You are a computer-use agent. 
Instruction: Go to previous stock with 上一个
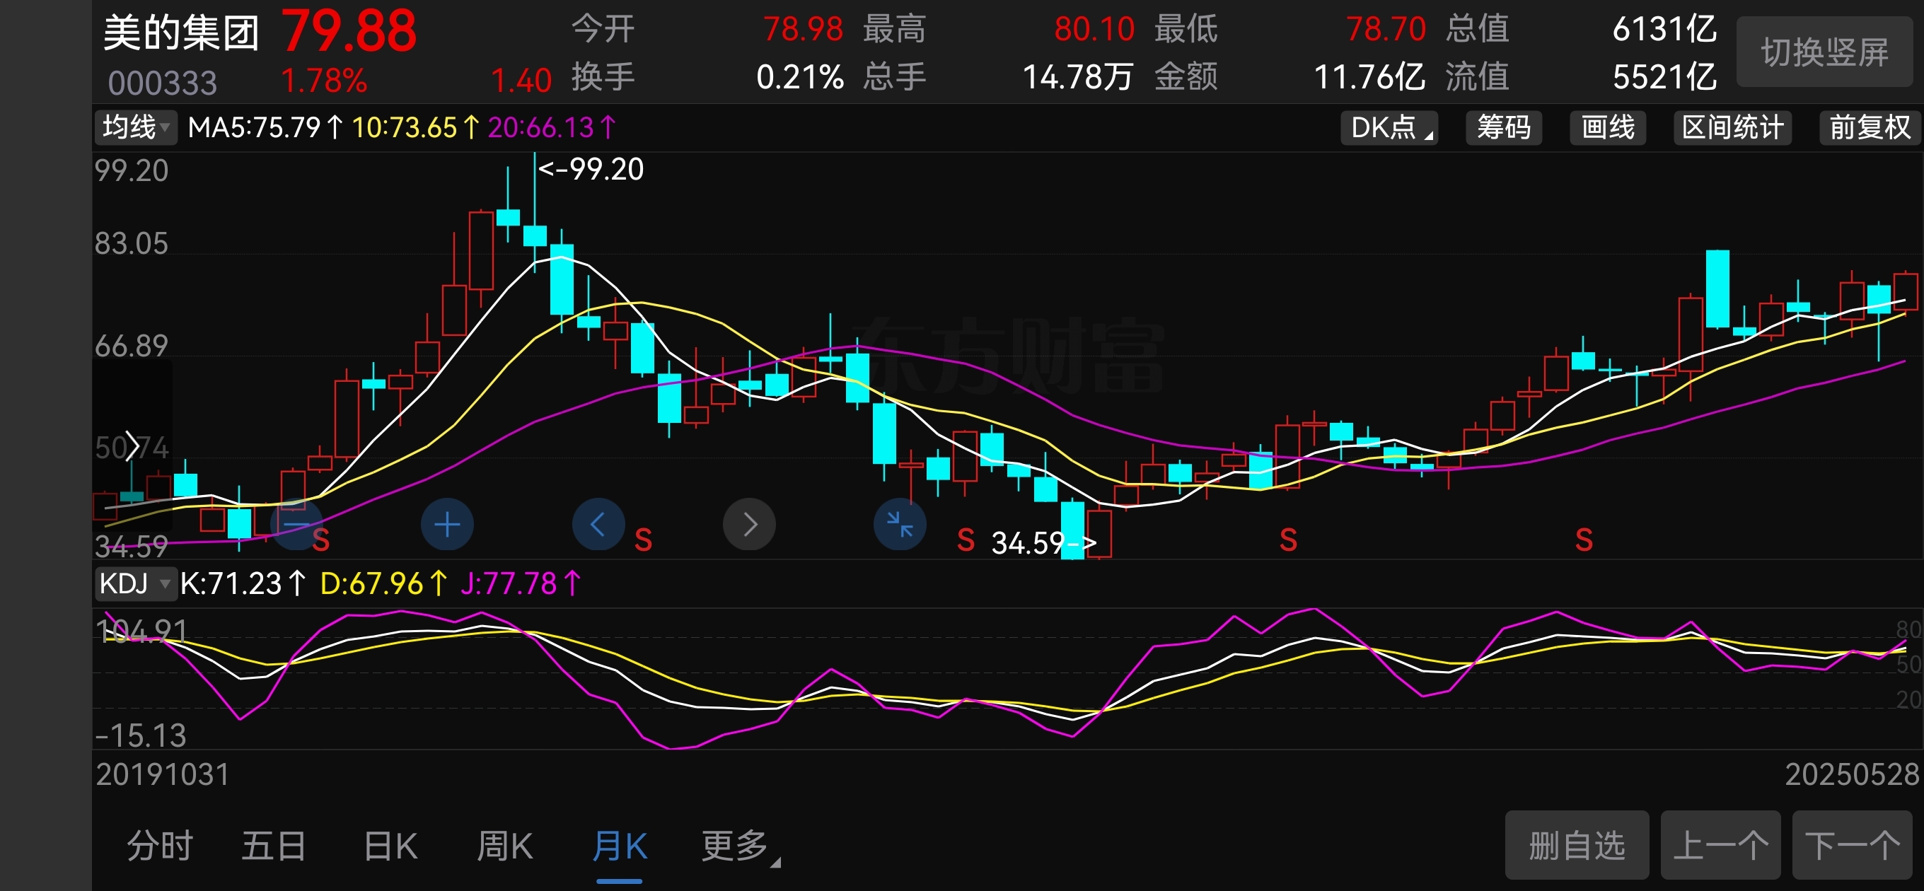tap(1721, 846)
